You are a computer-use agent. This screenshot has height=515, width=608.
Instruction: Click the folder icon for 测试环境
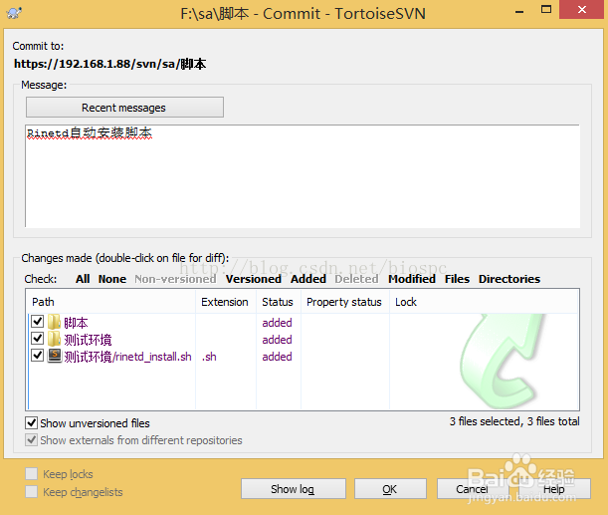click(x=55, y=339)
